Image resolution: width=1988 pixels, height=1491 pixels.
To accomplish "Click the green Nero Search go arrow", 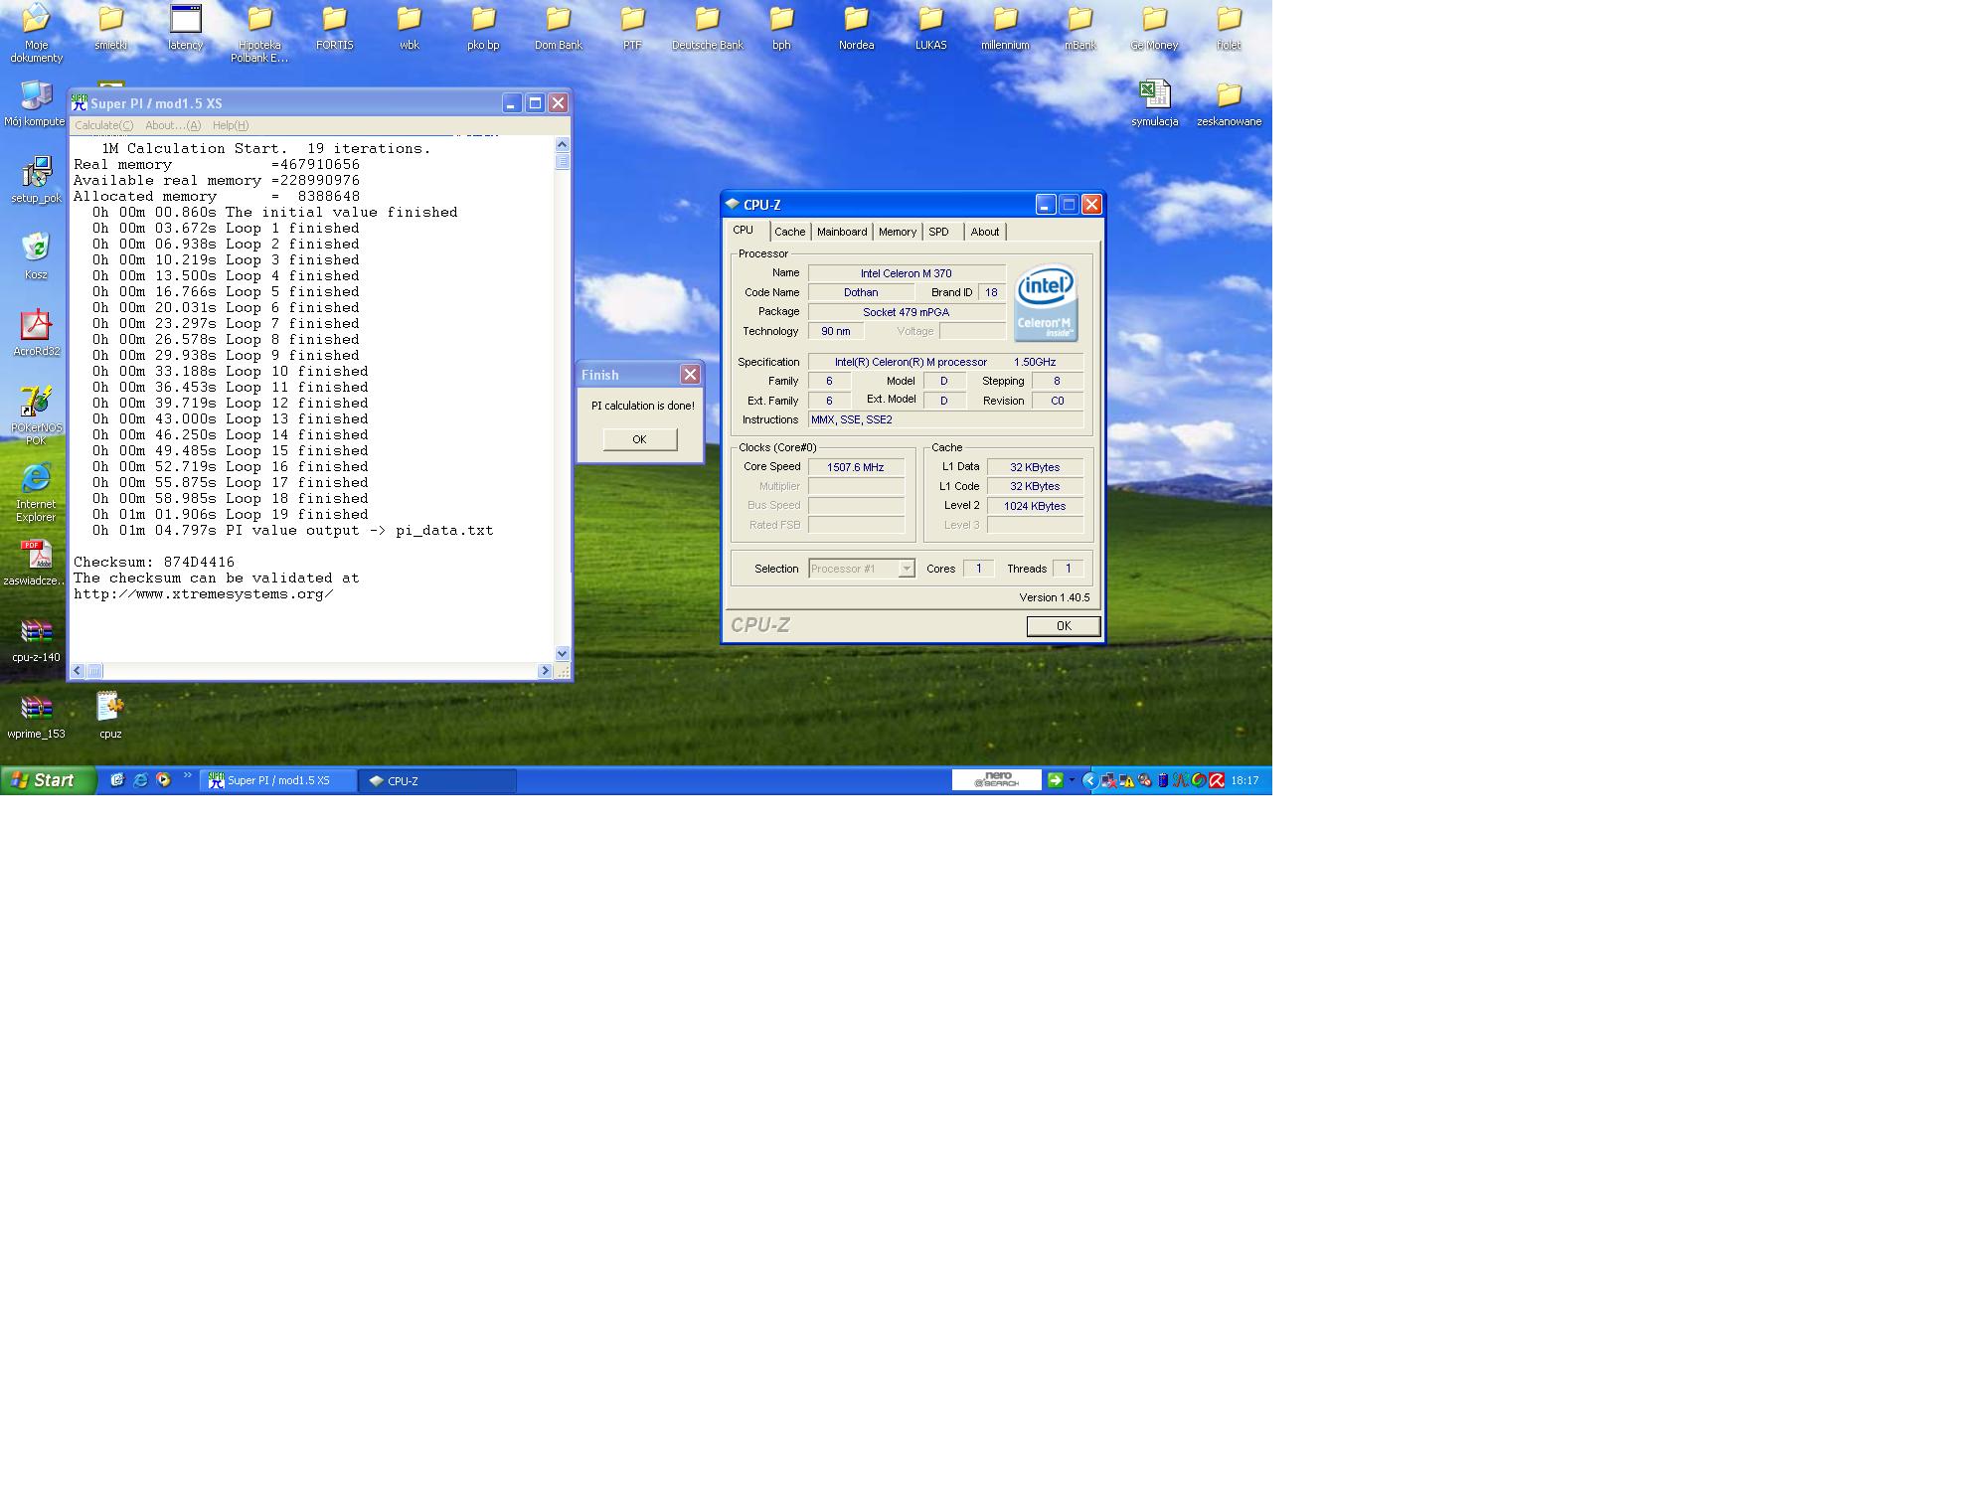I will point(1056,780).
